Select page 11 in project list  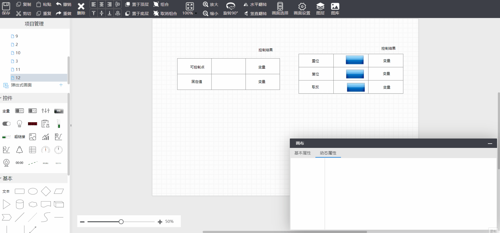[18, 69]
